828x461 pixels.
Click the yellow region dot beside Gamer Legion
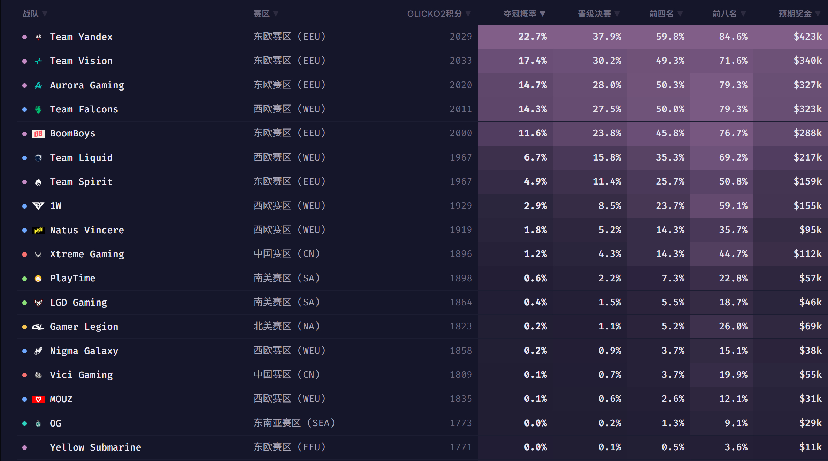(24, 327)
